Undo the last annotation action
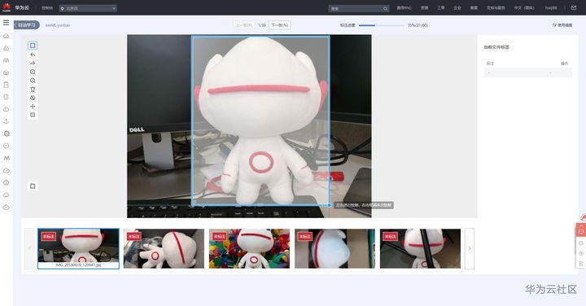 tap(33, 55)
